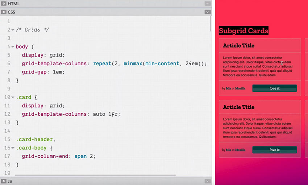This screenshot has width=308, height=185.
Task: Open the Mia link in the second card
Action: [228, 150]
